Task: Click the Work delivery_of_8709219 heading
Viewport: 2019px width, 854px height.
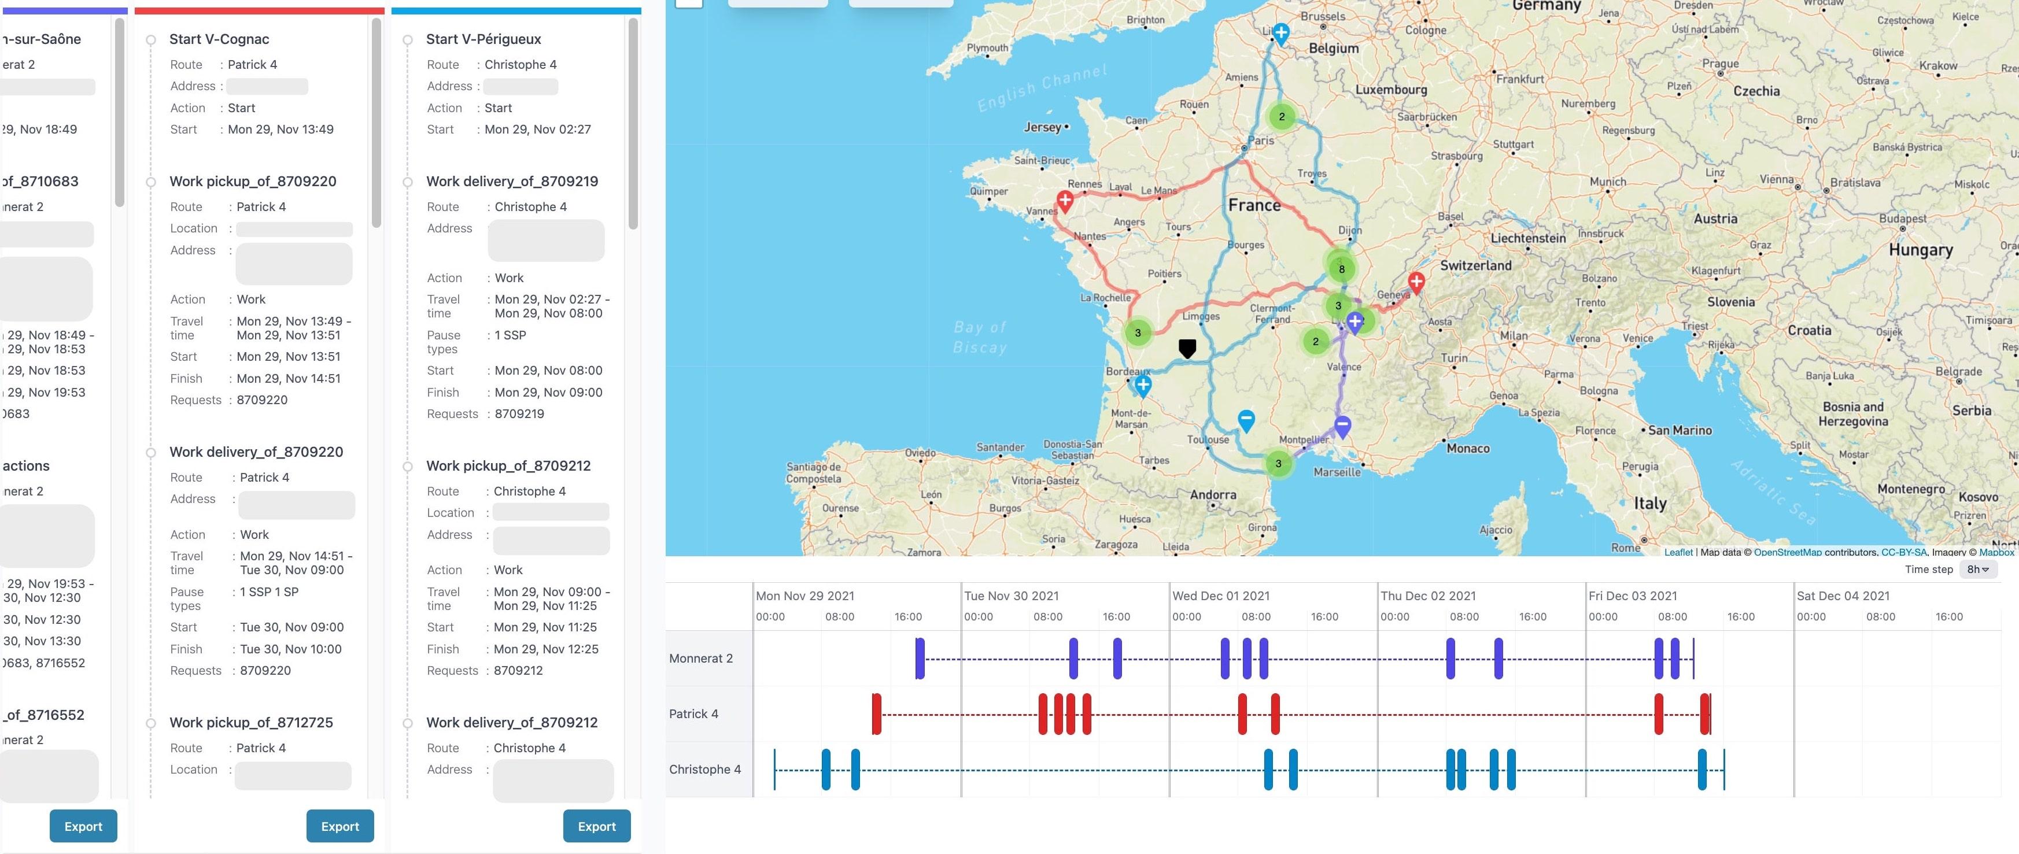Action: pyautogui.click(x=512, y=181)
